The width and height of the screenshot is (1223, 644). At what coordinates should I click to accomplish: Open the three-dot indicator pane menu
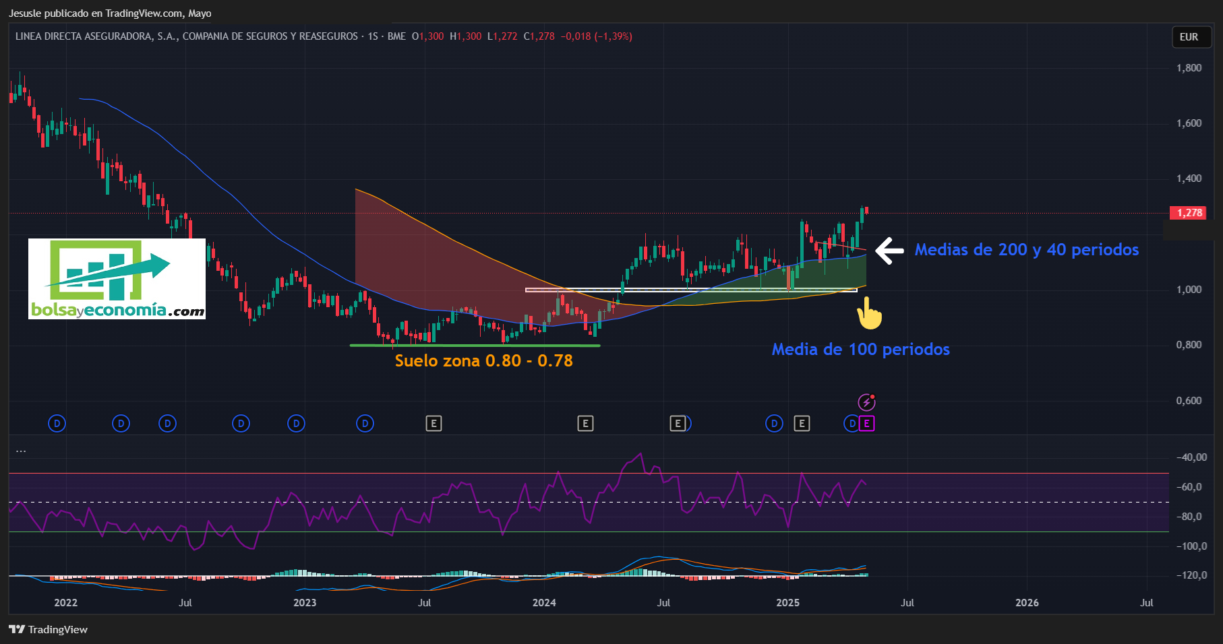21,451
